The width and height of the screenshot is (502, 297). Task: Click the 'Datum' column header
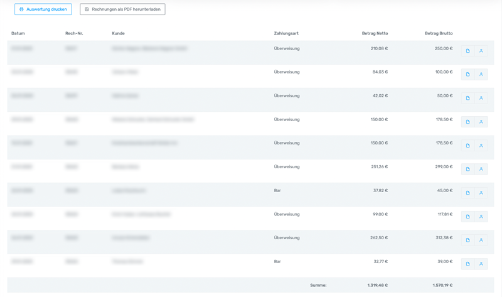[x=18, y=33]
